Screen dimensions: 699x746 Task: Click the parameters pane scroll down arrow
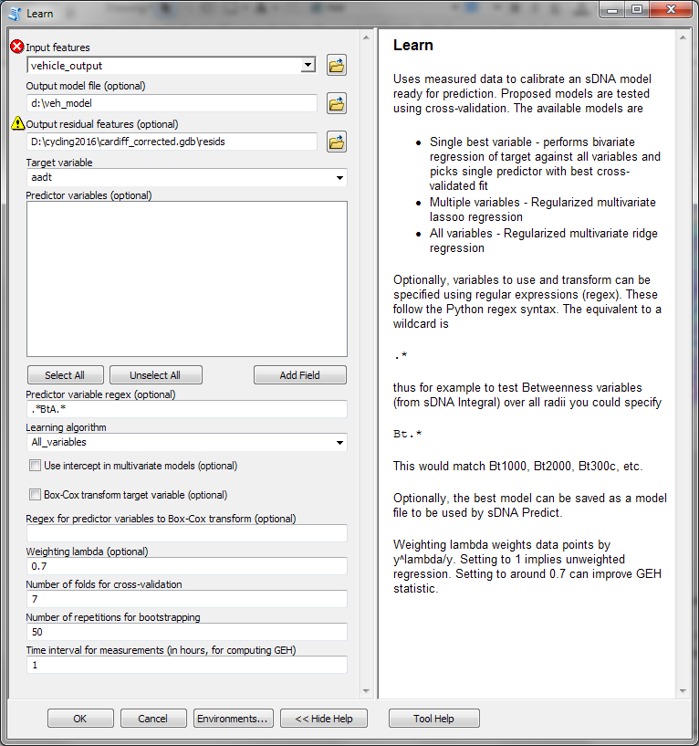[x=366, y=691]
